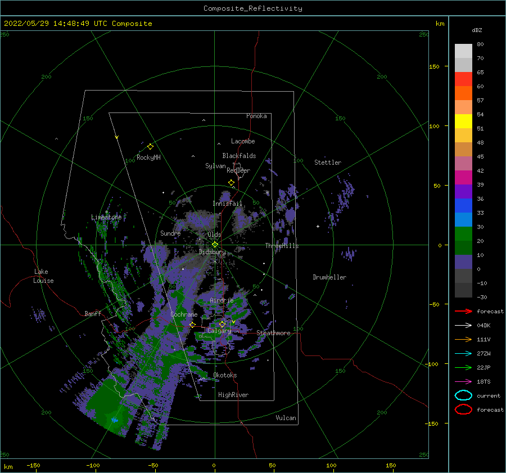Click the Ponoka city label
This screenshot has height=473, width=506.
click(256, 116)
